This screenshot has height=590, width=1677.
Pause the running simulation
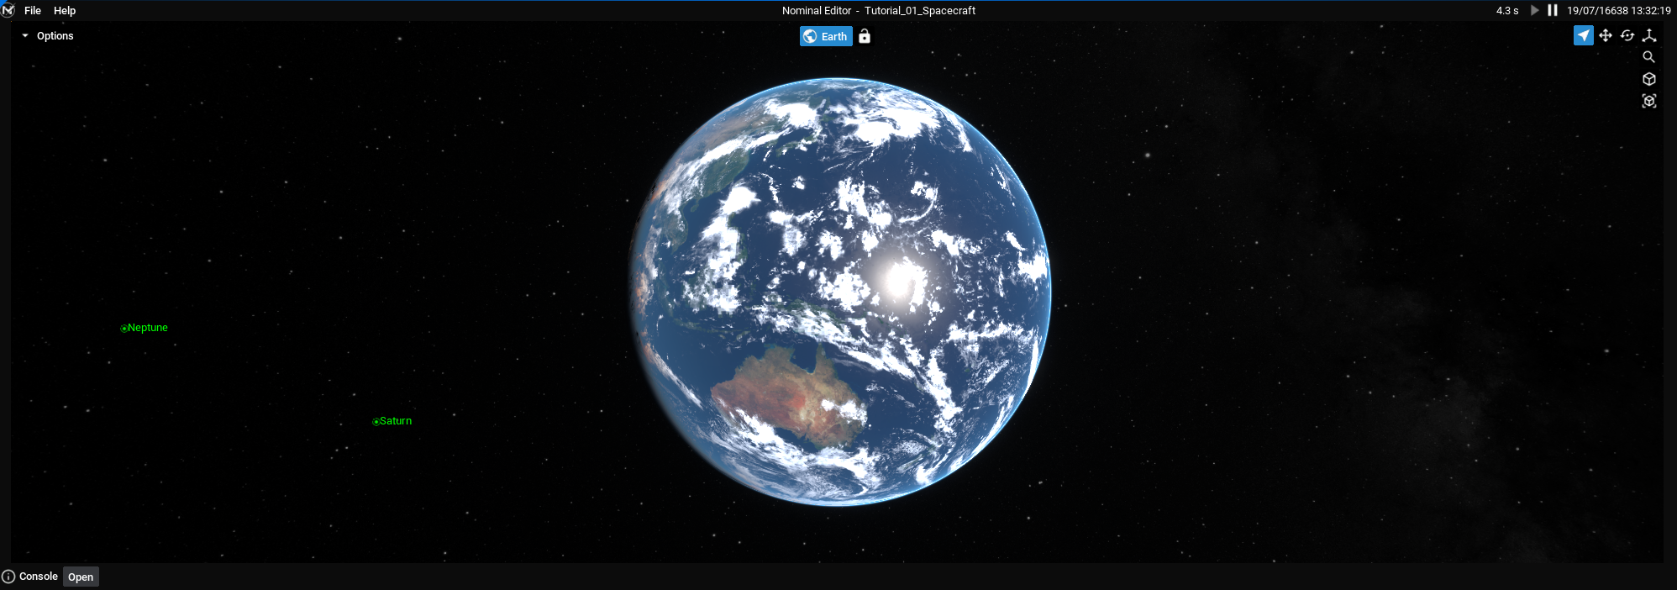[1552, 10]
